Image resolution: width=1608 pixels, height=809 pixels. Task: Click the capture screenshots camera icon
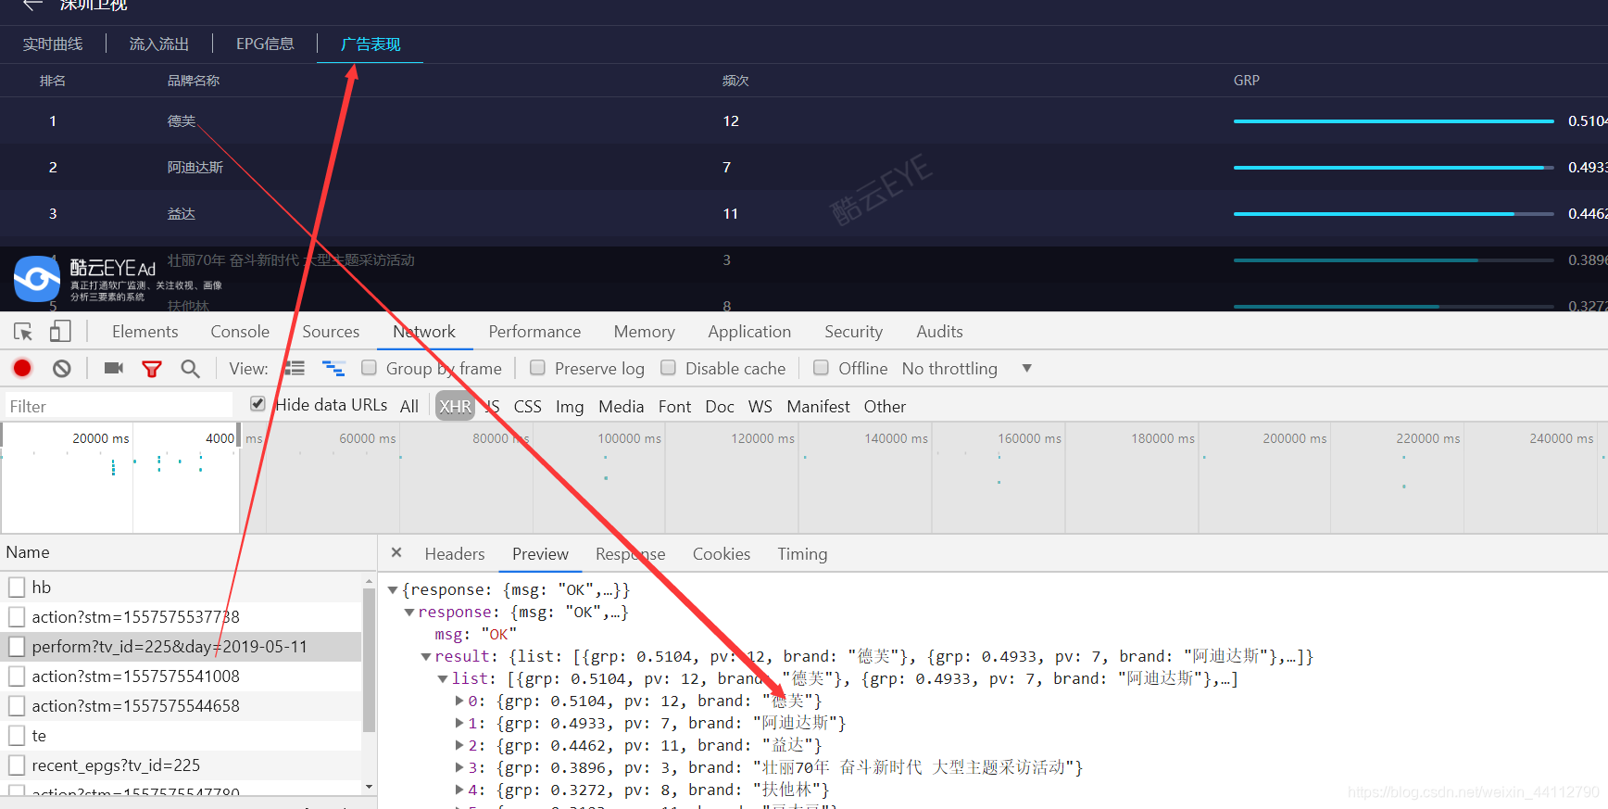114,369
